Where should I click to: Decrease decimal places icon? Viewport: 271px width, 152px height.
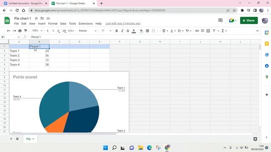58,31
